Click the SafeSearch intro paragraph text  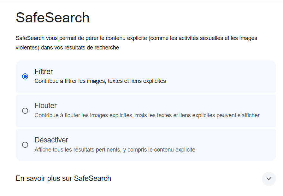(137, 43)
